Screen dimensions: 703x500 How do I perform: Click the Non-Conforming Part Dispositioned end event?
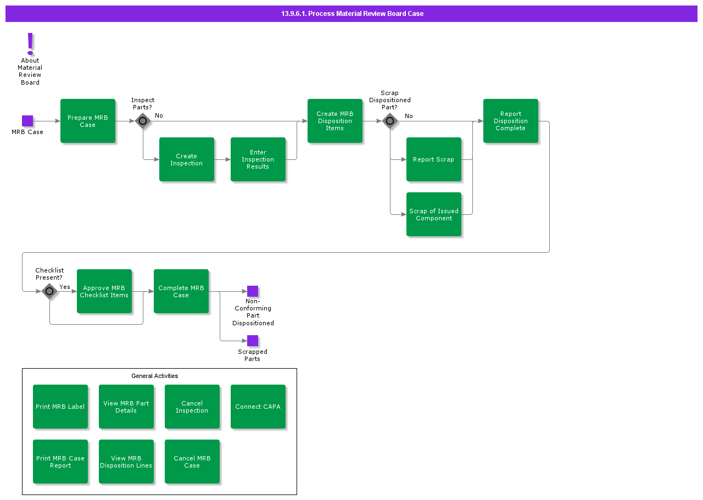pyautogui.click(x=253, y=291)
